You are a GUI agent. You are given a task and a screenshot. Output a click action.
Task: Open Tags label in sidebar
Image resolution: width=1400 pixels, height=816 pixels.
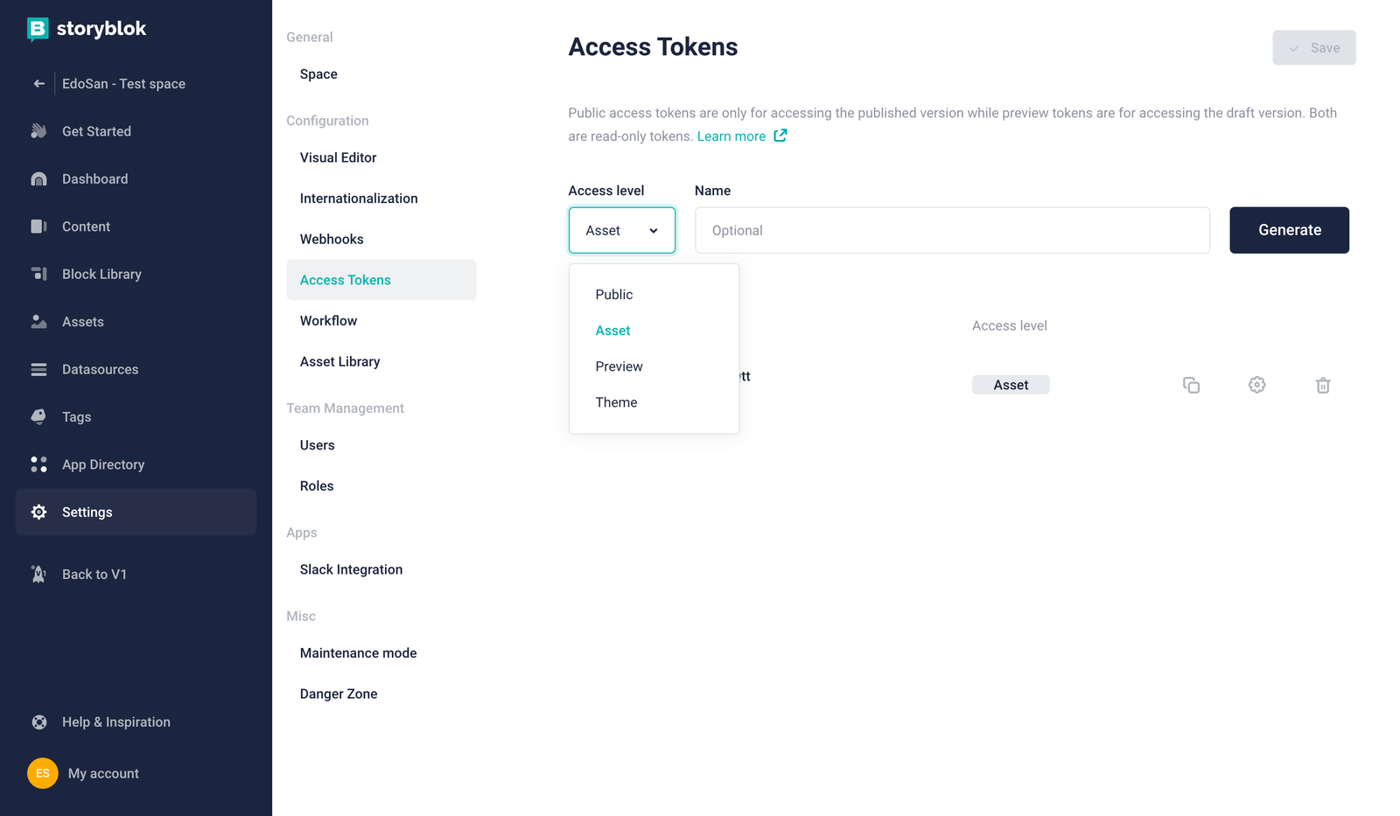pyautogui.click(x=76, y=417)
